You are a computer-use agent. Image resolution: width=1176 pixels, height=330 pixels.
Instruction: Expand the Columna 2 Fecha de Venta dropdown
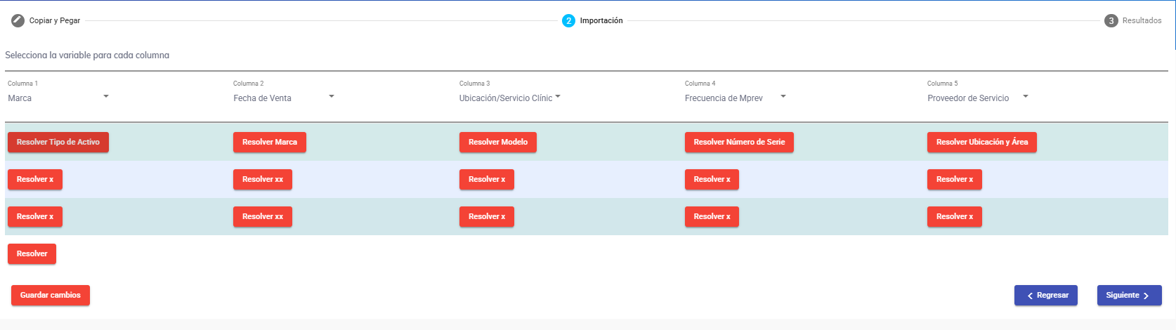(332, 96)
